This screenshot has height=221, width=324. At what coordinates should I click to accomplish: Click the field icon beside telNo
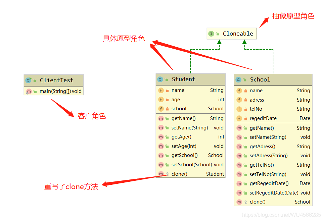tap(239, 109)
